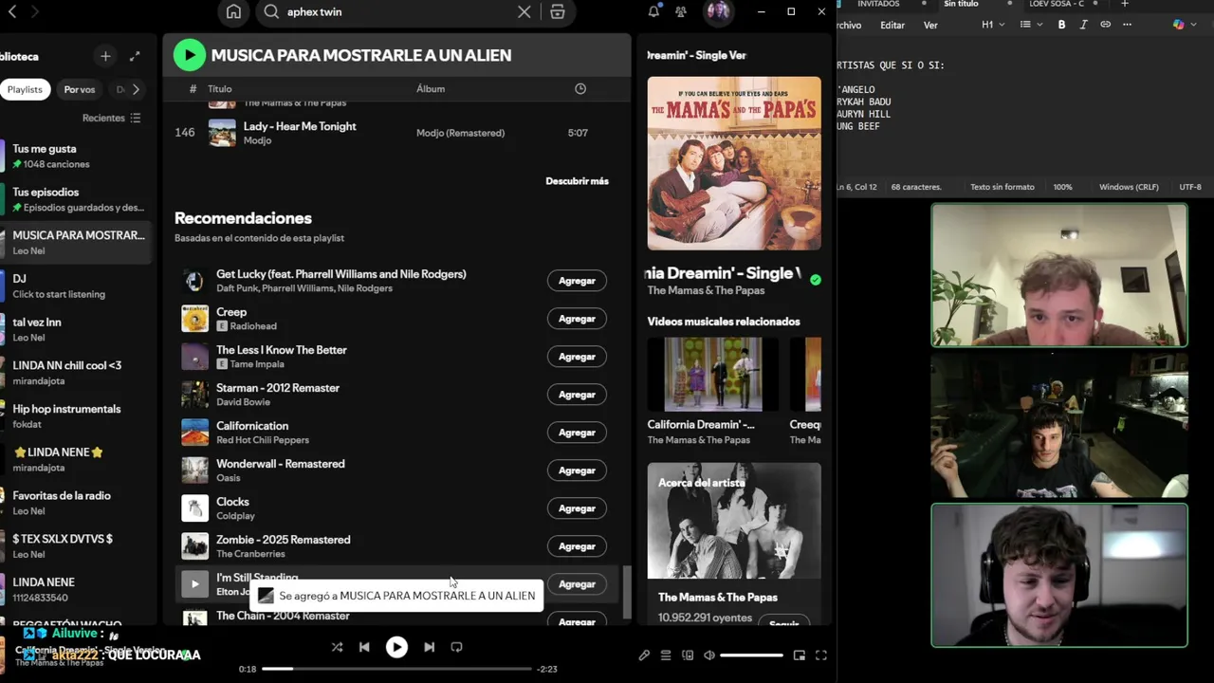
Task: Open Hip hop instrumentals playlist
Action: 78,415
